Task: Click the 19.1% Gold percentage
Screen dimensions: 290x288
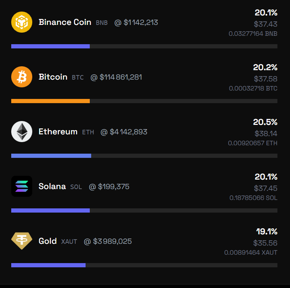Action: (x=267, y=232)
